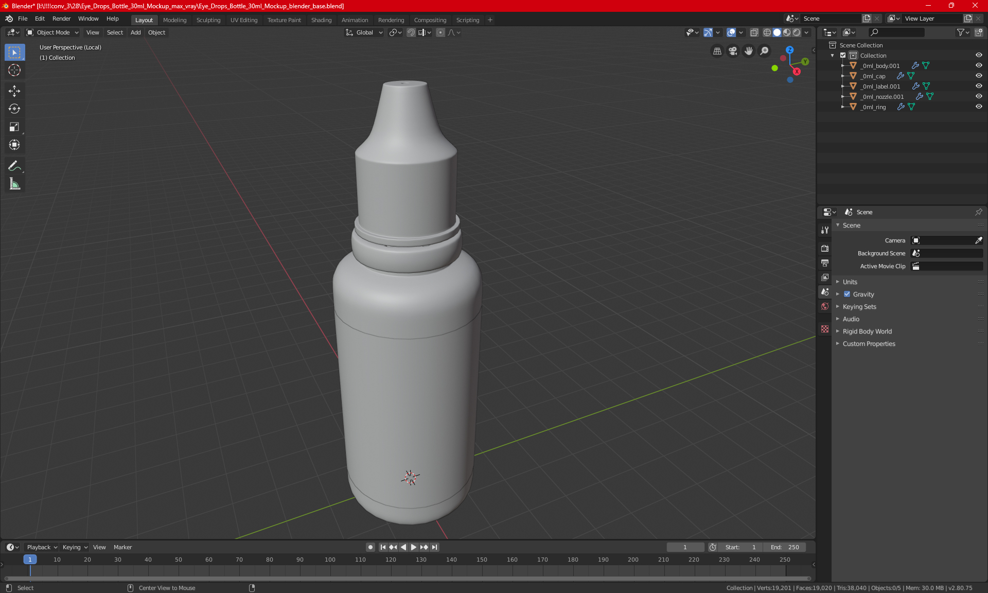Open the World properties tab icon
This screenshot has width=988, height=593.
point(825,306)
